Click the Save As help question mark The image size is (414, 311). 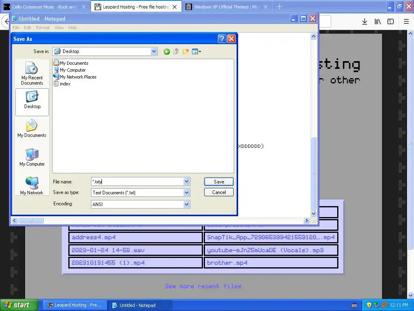coord(222,39)
